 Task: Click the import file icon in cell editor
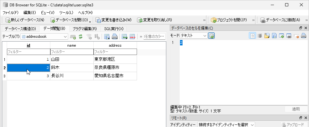(x=267, y=36)
